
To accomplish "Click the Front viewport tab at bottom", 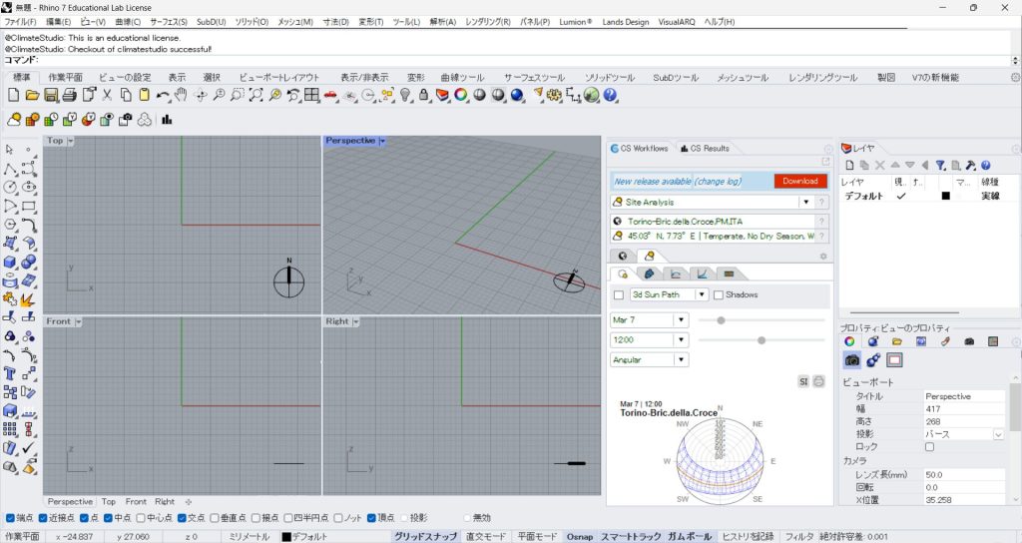I will [x=136, y=501].
